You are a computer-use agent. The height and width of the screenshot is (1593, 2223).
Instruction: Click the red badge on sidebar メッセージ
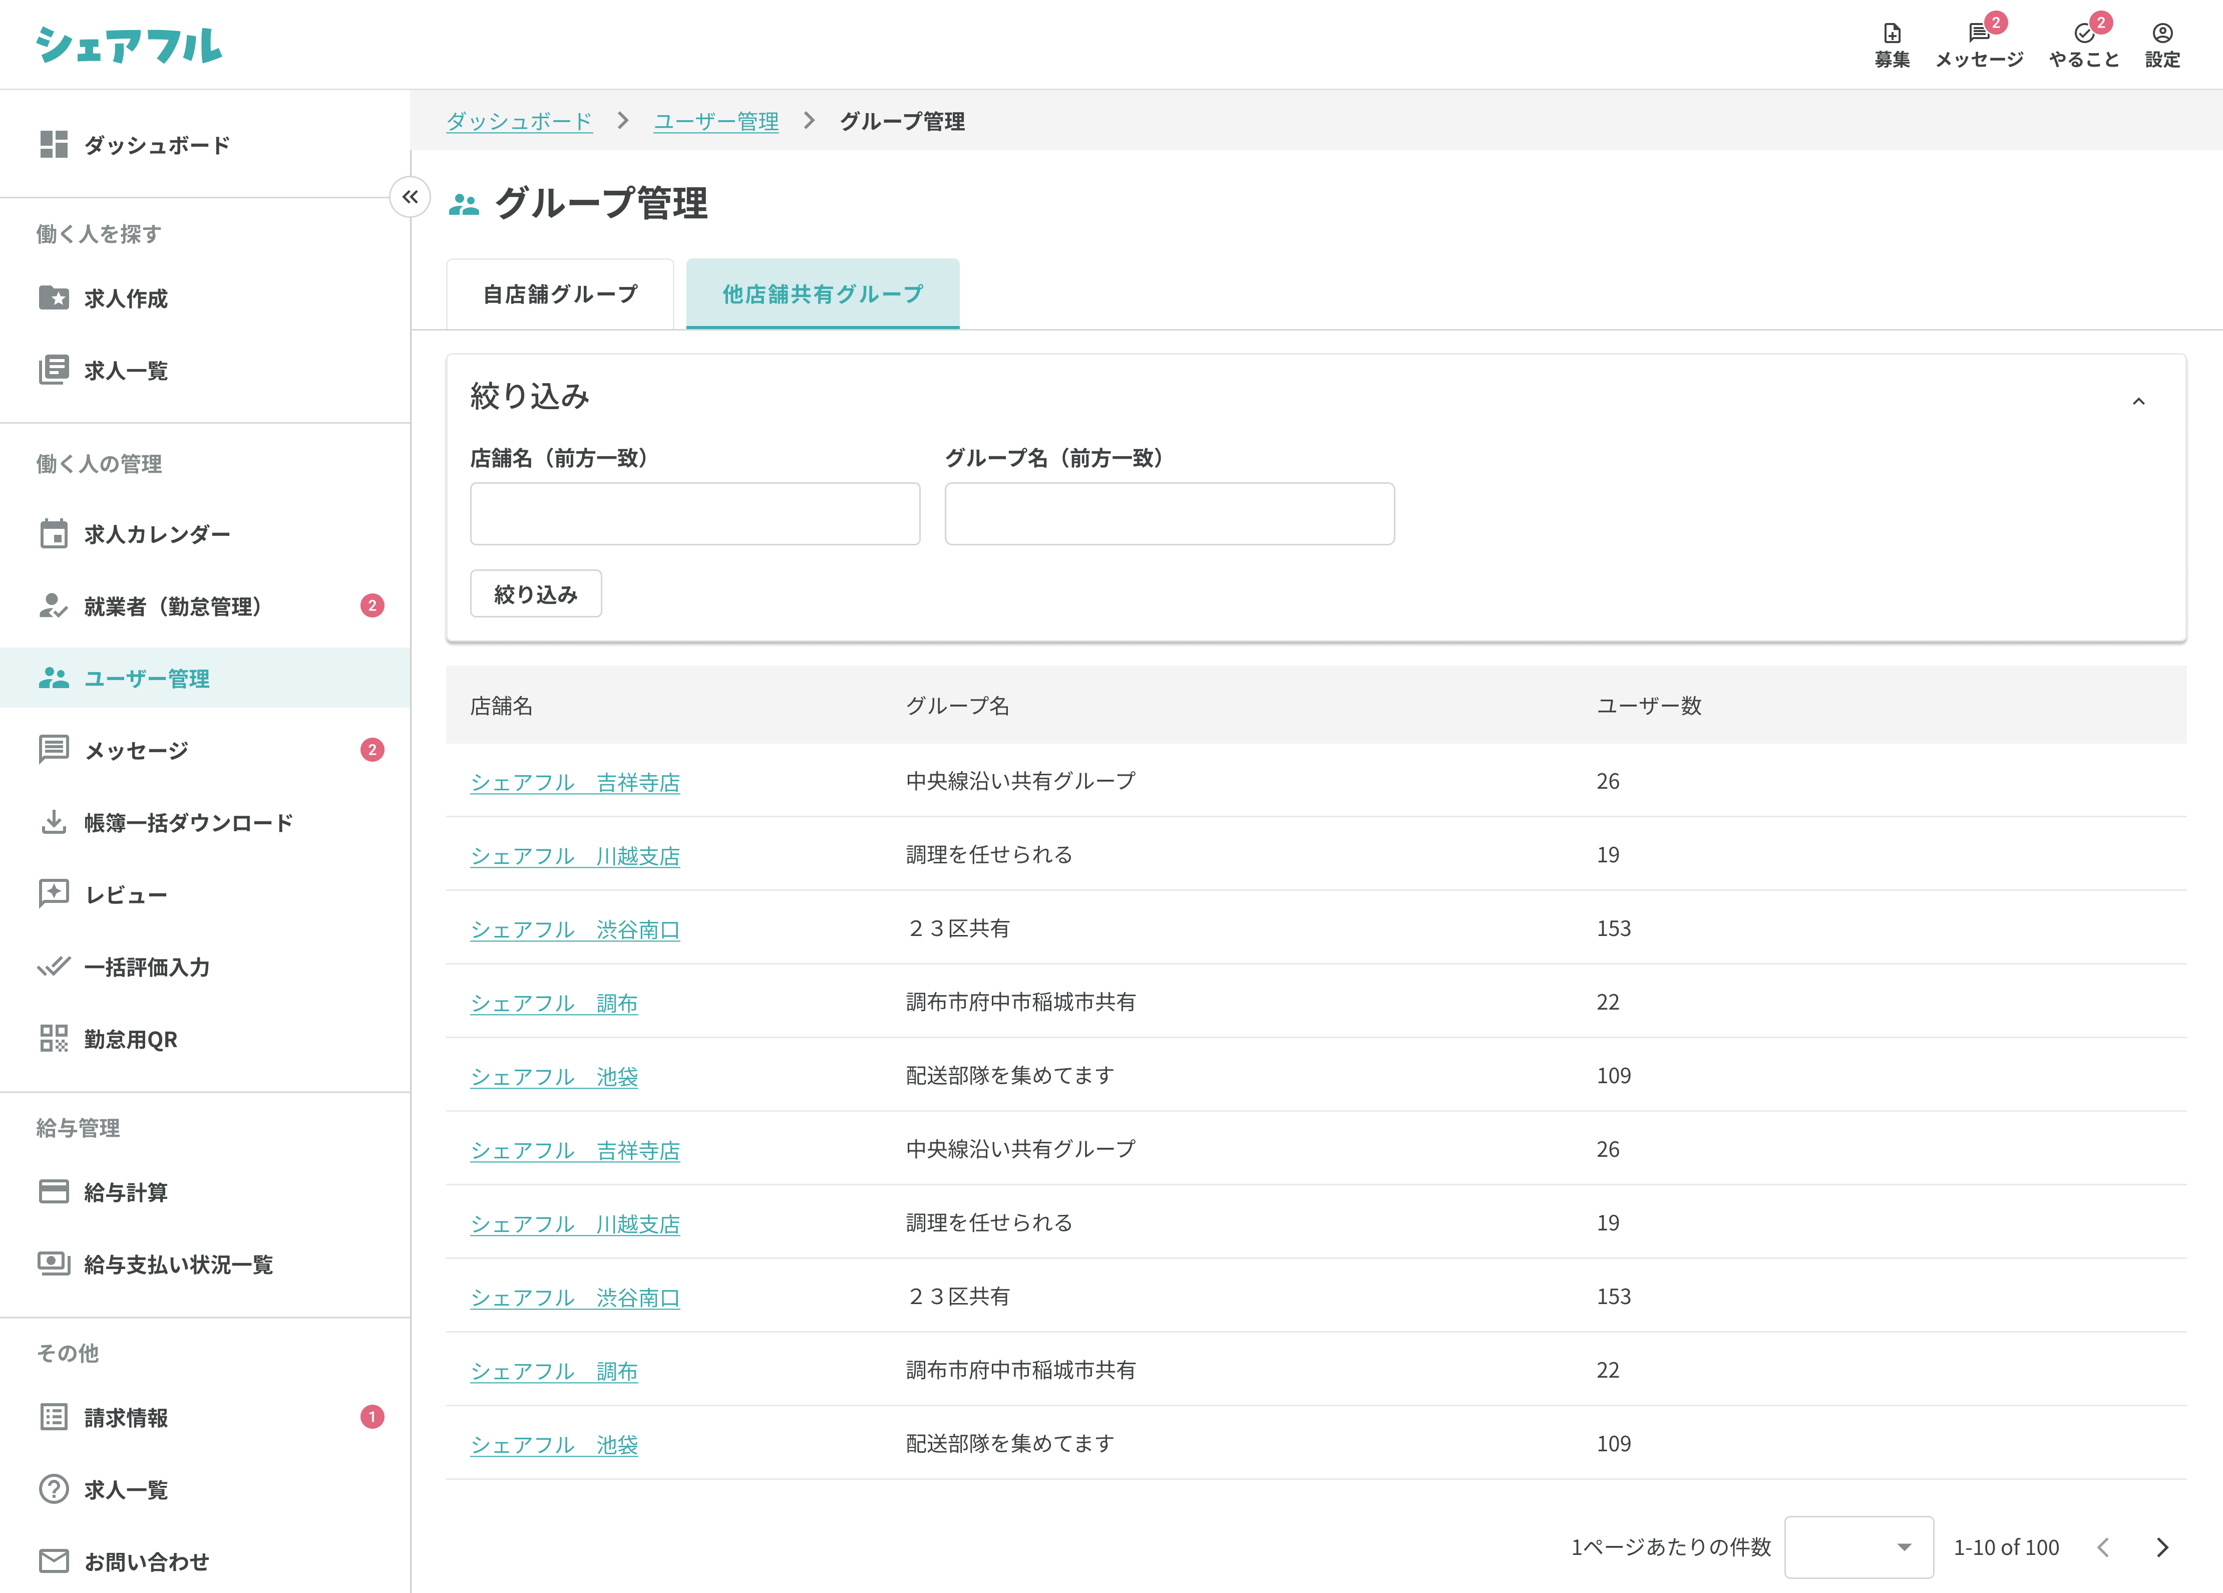tap(372, 750)
